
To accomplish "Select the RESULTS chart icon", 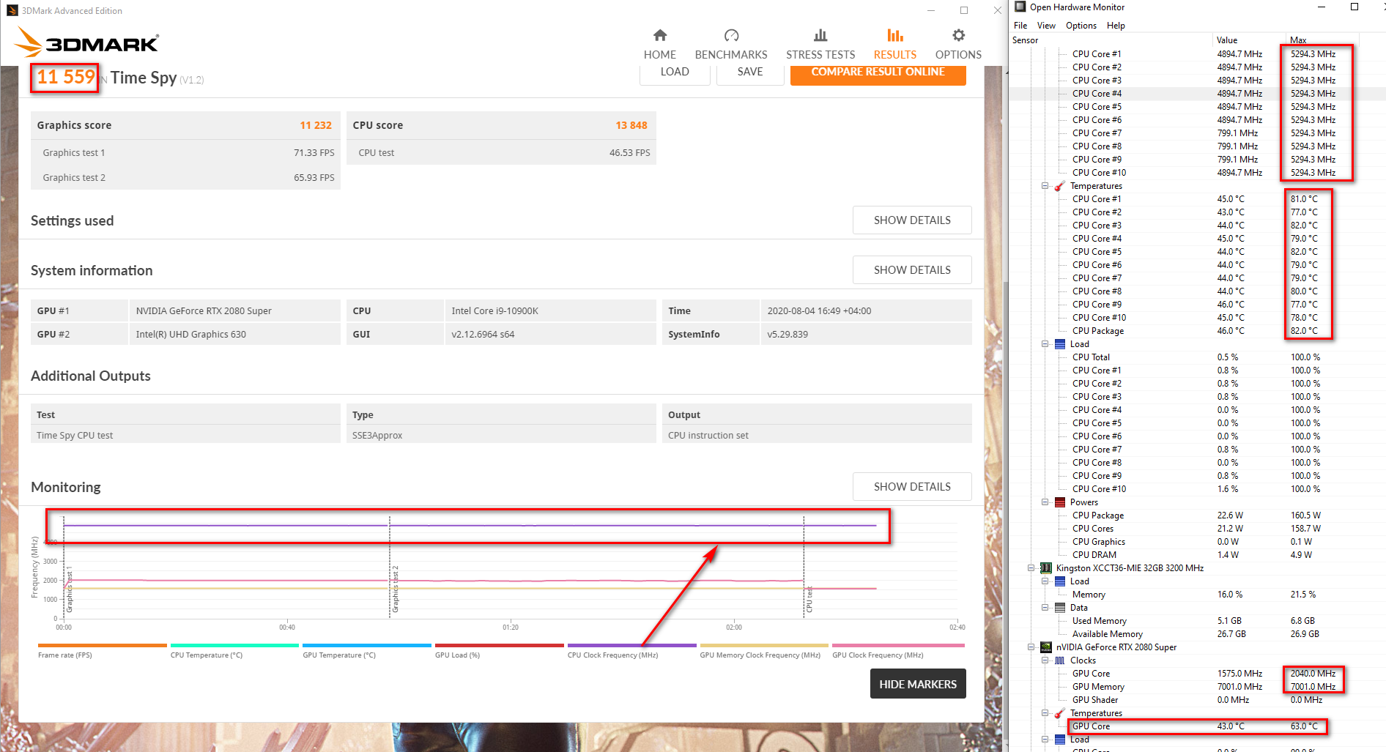I will pyautogui.click(x=894, y=35).
